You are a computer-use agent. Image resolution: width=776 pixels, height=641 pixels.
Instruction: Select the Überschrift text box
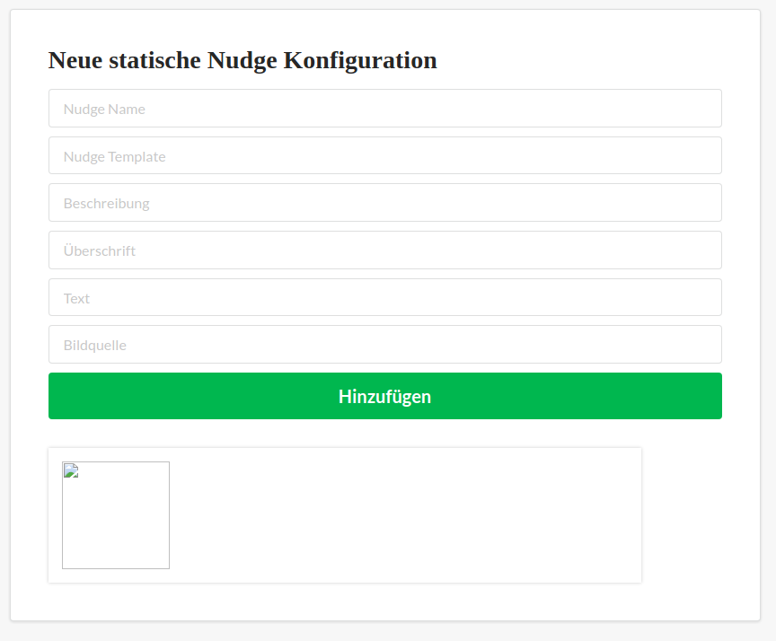pyautogui.click(x=384, y=250)
